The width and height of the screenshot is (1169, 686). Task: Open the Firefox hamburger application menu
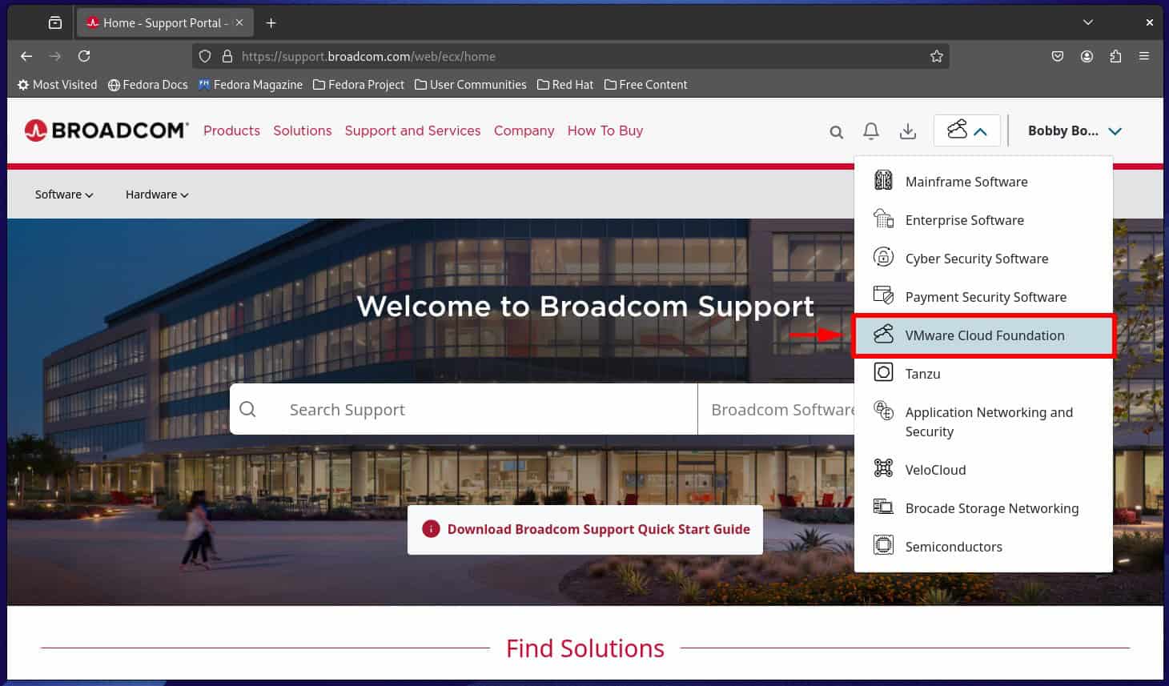pos(1144,56)
